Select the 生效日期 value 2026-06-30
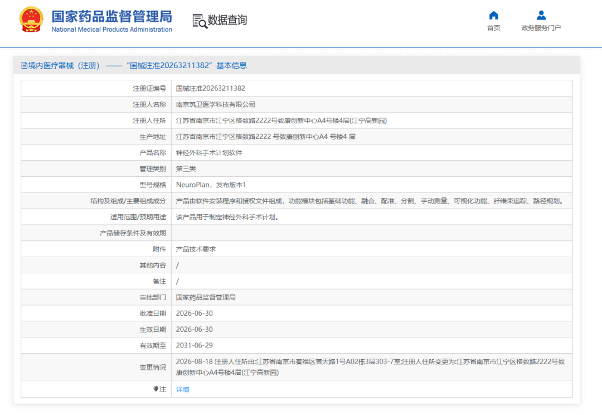602x415 pixels. pos(195,330)
